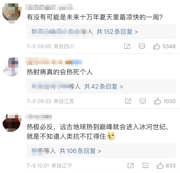The width and height of the screenshot is (180, 173).
Task: Expand 共106条回复 thread
Action: point(80,151)
